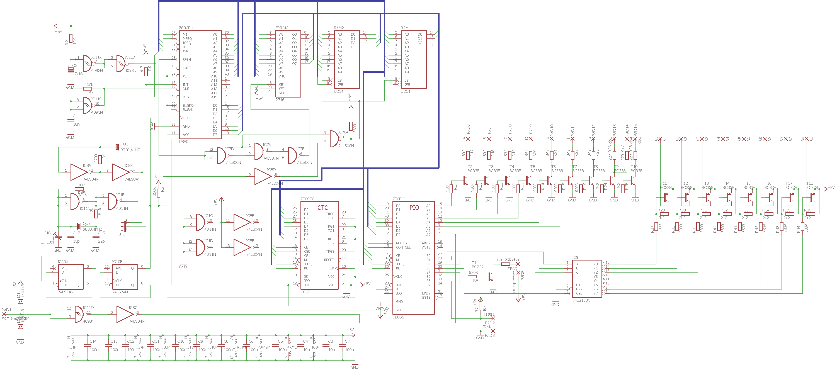Select the QU1 crystal label
The height and width of the screenshot is (370, 837).
(124, 144)
